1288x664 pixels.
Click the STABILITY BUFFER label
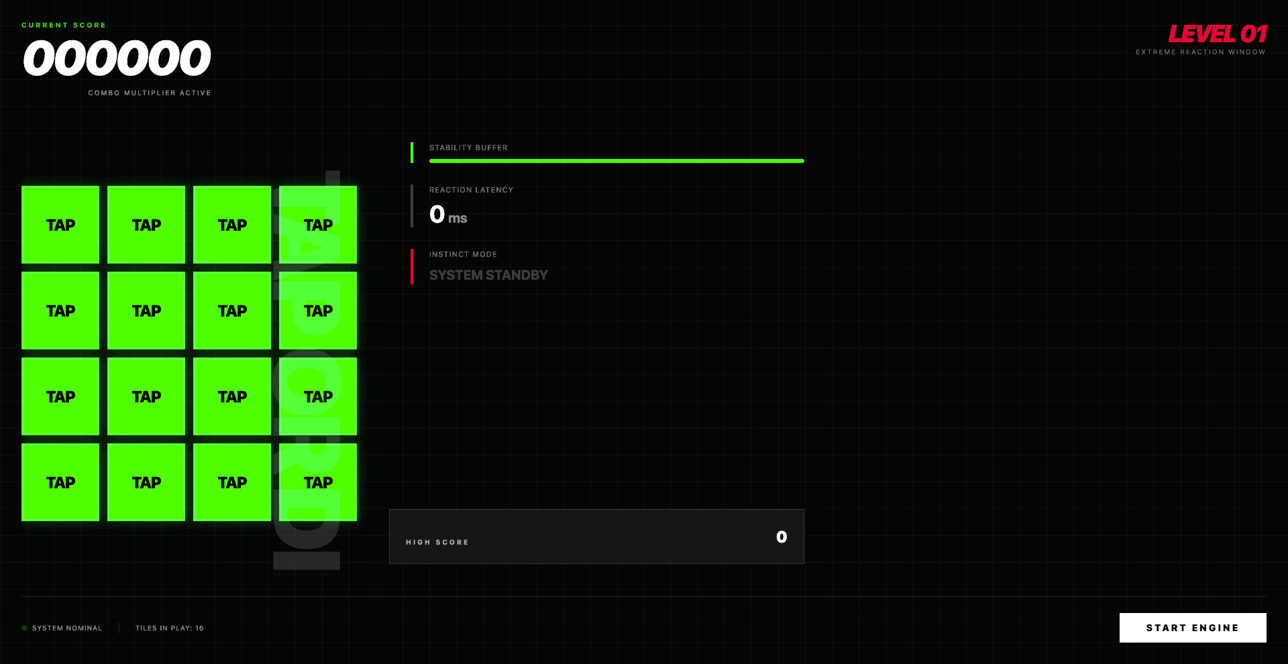(468, 148)
